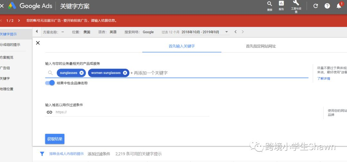Open the help question mark icon
This screenshot has height=162, width=347.
click(x=327, y=6)
